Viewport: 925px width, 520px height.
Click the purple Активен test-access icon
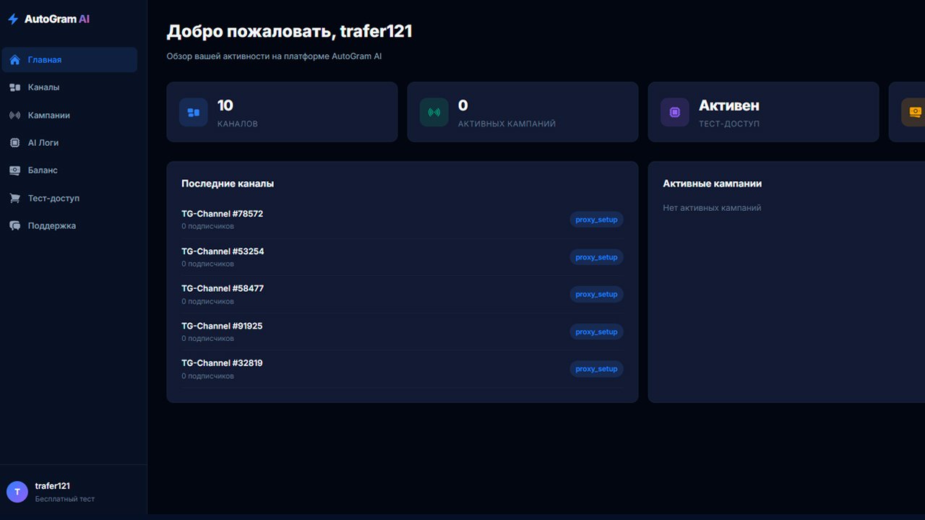[x=675, y=113]
